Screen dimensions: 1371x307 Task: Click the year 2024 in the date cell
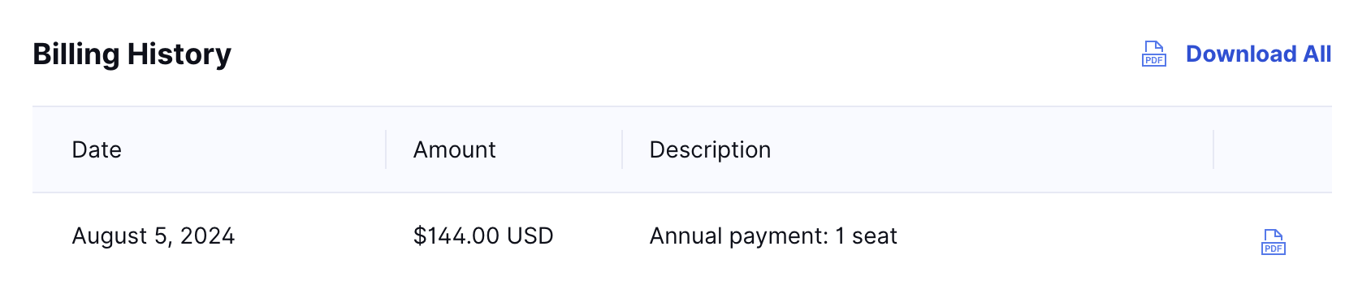(x=207, y=236)
